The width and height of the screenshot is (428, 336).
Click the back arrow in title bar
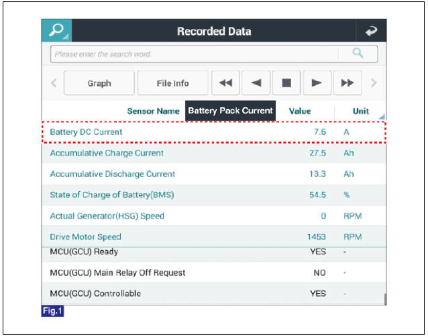click(371, 31)
